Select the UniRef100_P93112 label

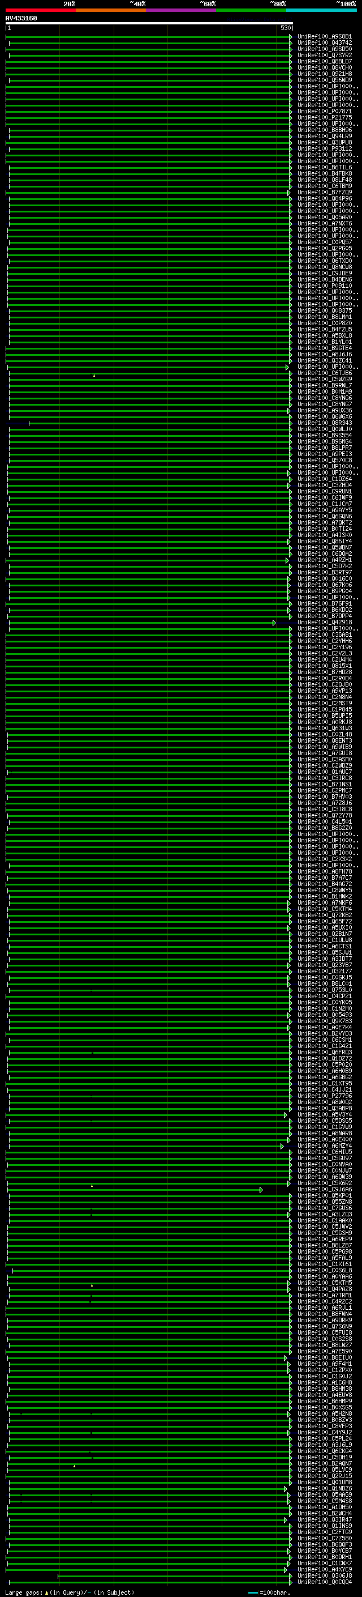click(324, 149)
